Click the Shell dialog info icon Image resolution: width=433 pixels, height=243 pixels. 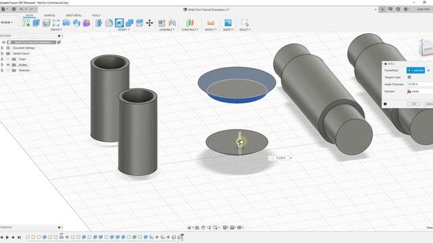coord(385,104)
